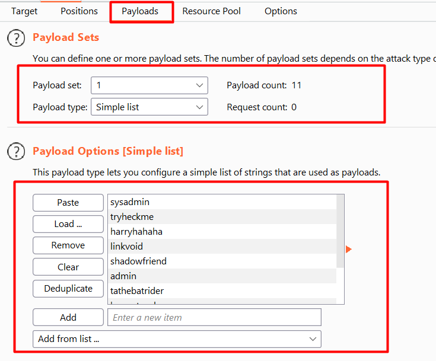Select sysadmin in payload list
436x361 pixels.
(222, 202)
